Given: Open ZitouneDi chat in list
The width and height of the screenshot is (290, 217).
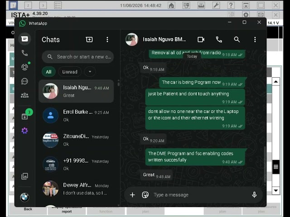Looking at the screenshot, I should tap(76, 140).
